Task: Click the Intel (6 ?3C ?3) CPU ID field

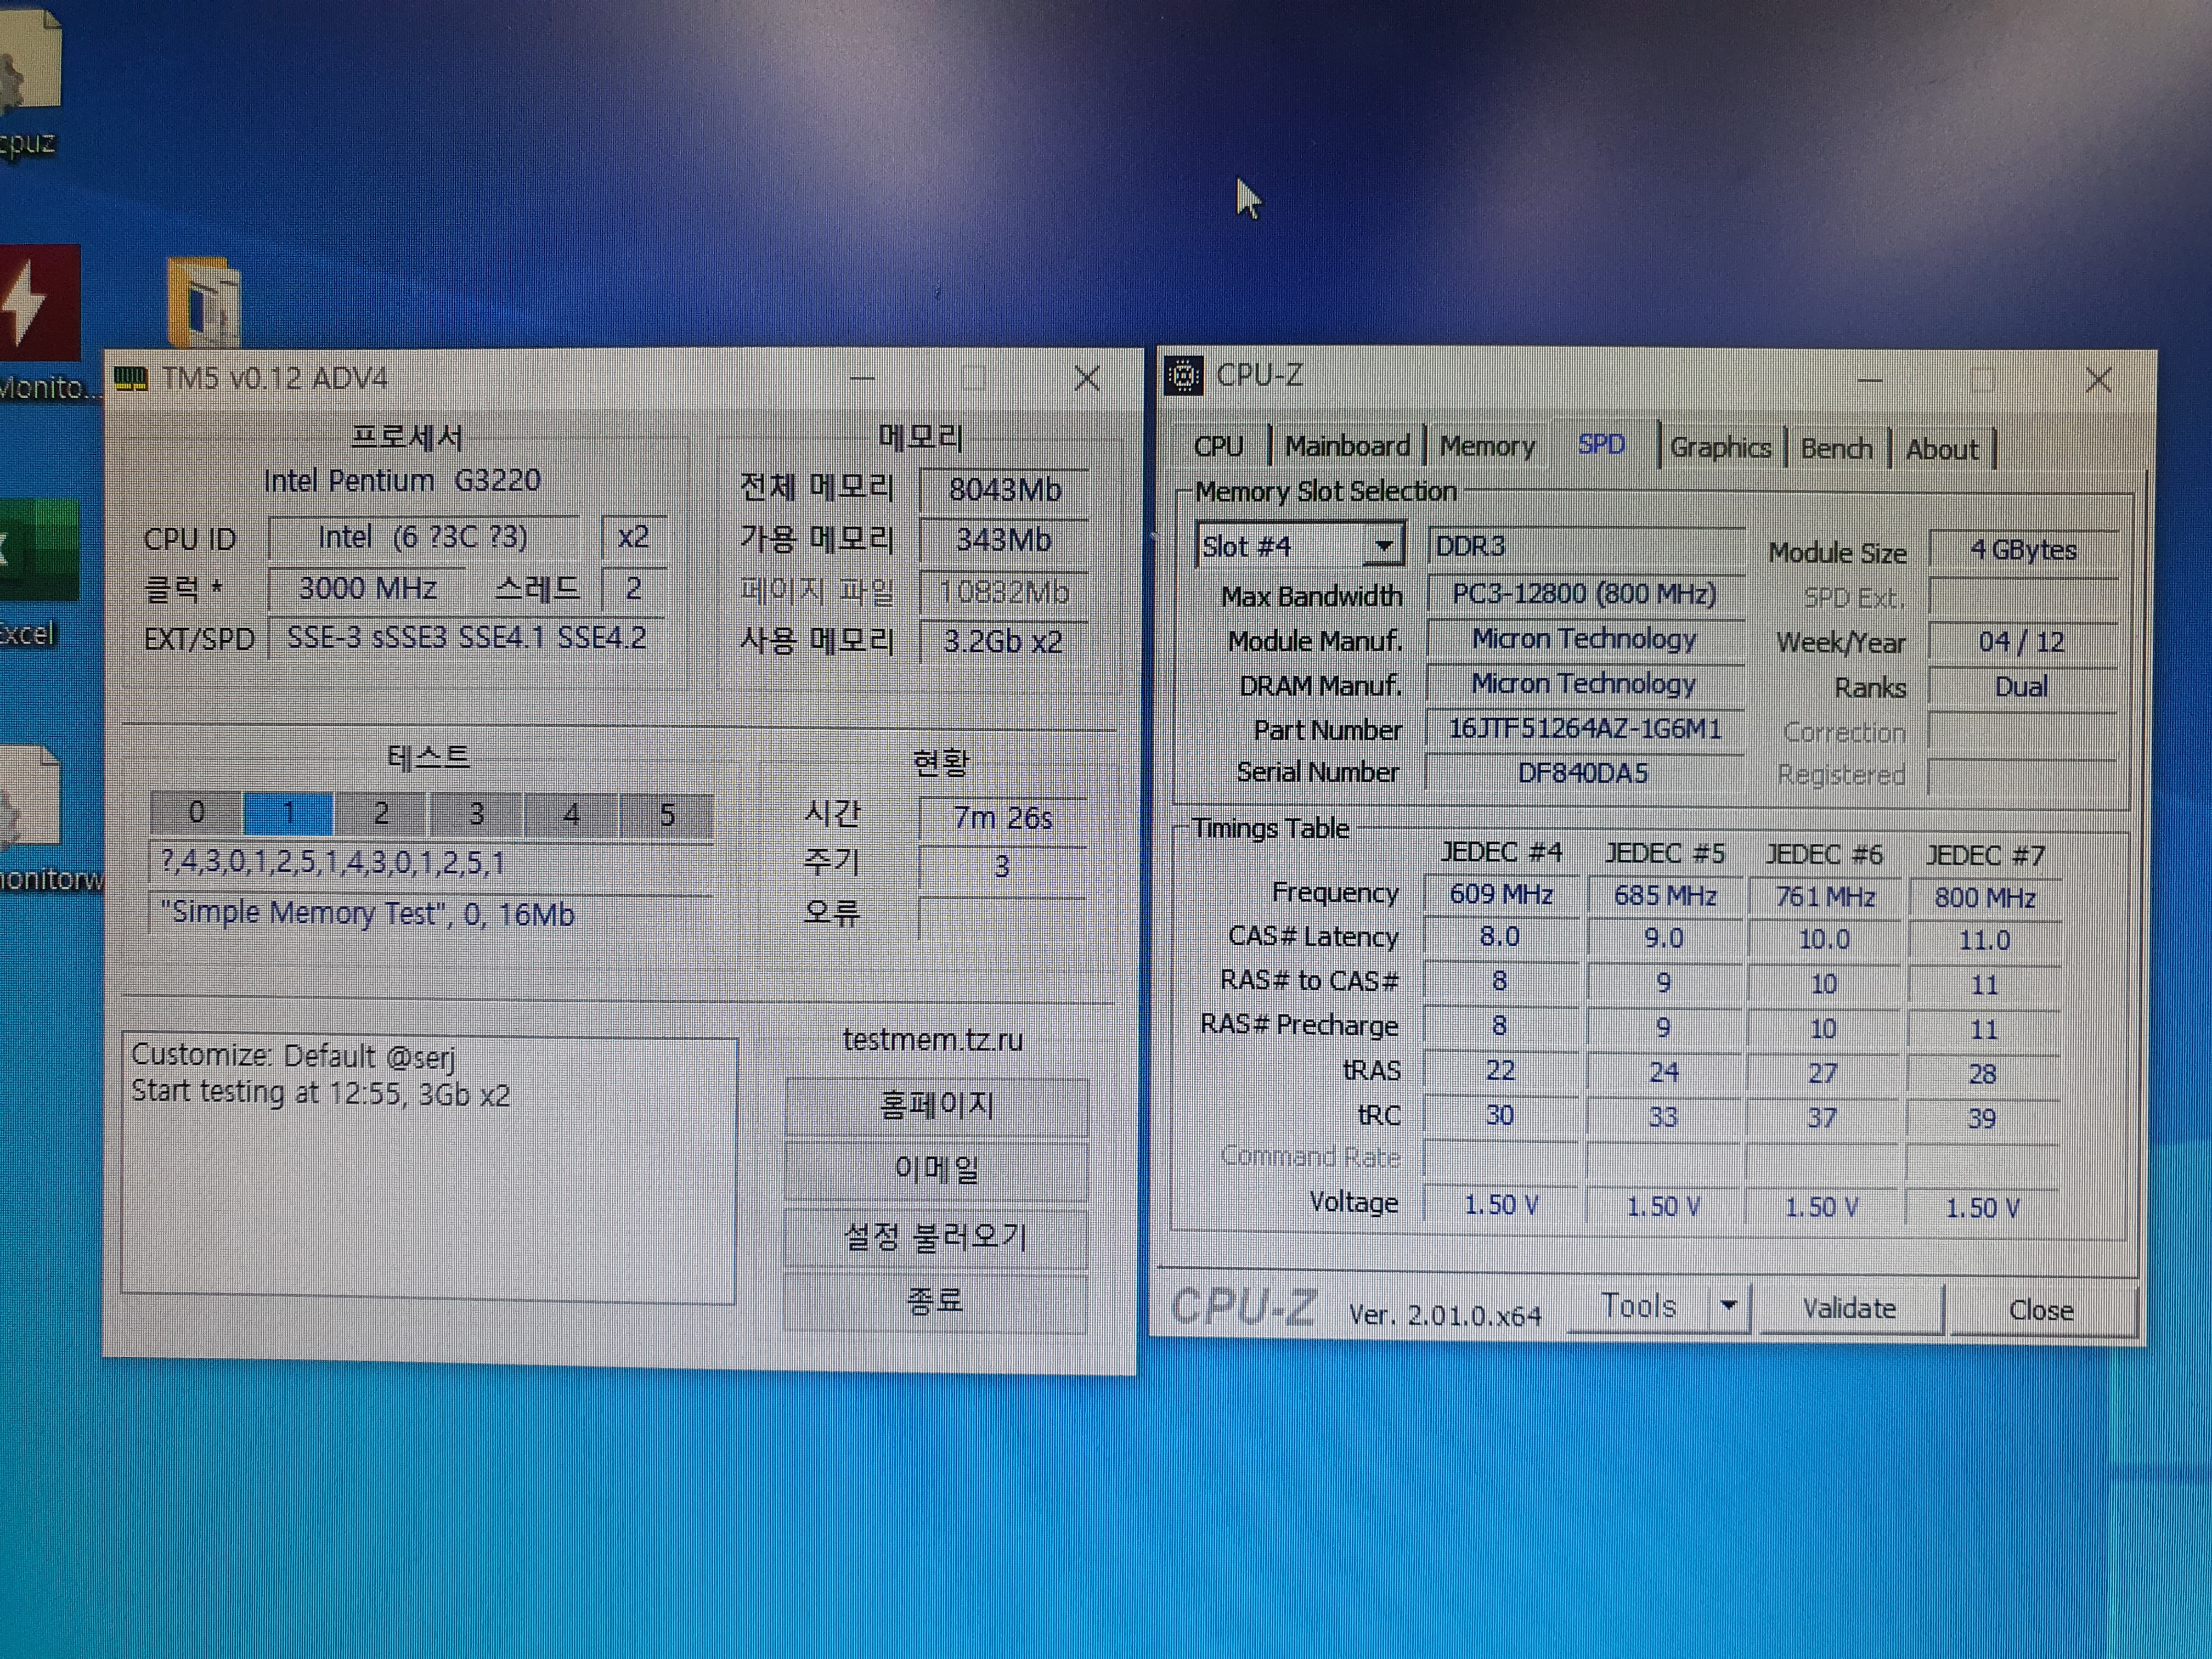Action: 423,537
